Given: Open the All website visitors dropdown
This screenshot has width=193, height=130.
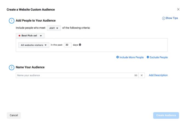Looking at the screenshot, I should point(34,45).
